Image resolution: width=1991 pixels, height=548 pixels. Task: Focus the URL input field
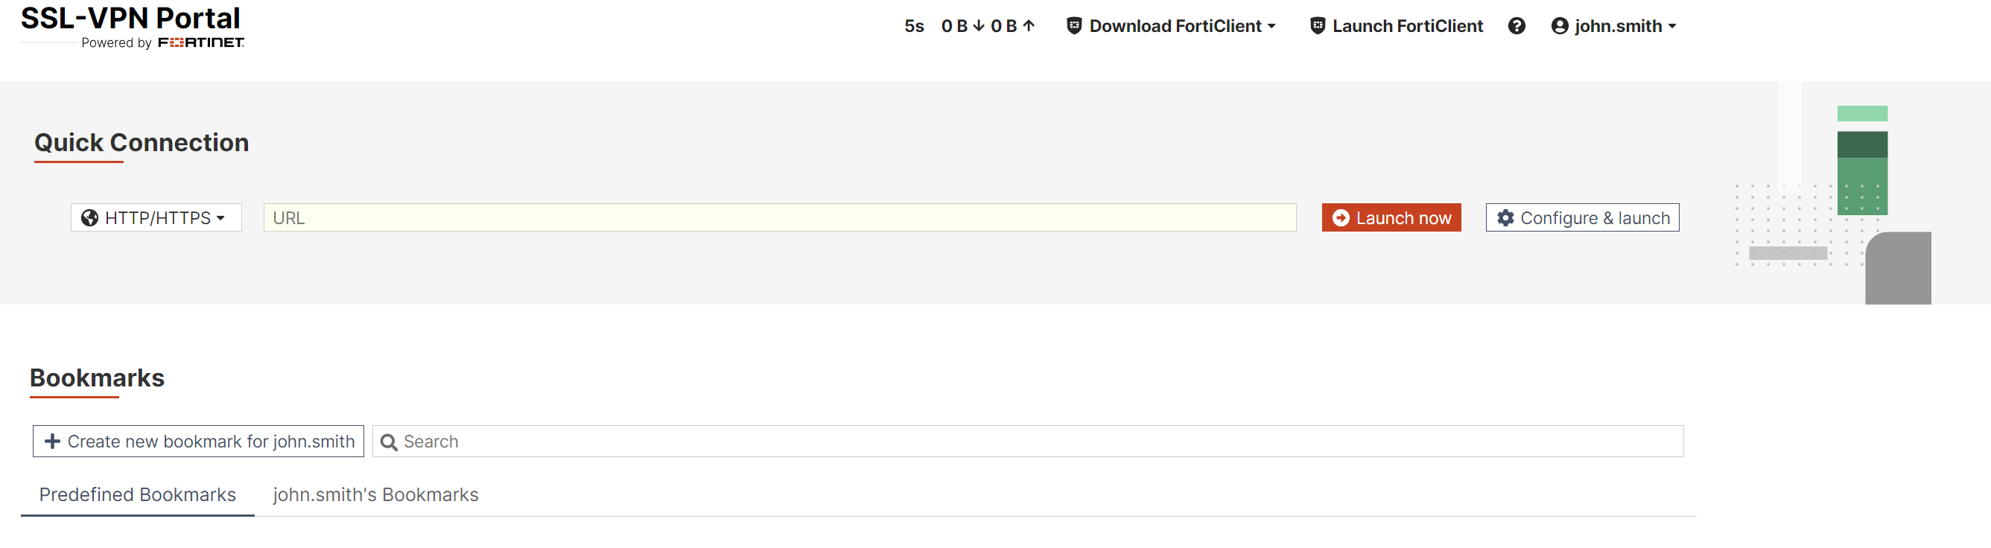point(779,218)
